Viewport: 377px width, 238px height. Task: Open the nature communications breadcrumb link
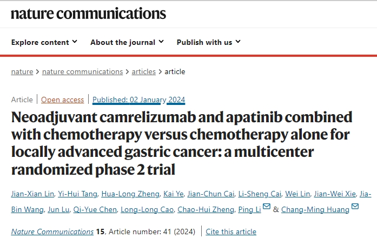click(82, 71)
